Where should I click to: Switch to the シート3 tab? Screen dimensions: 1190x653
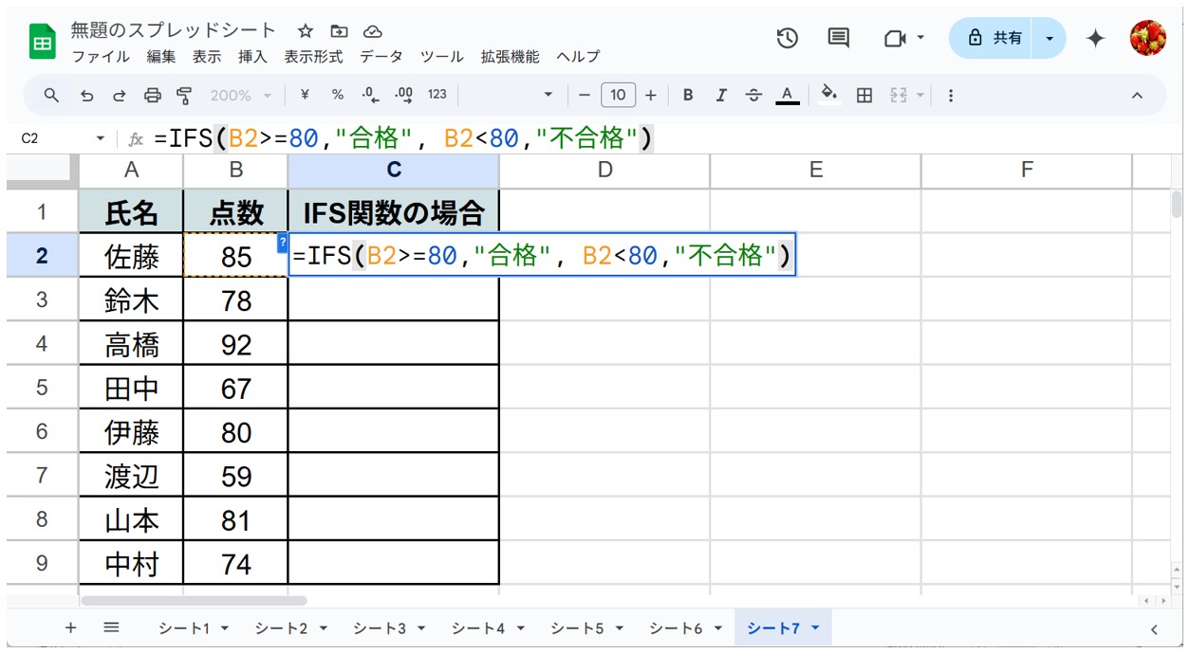click(380, 628)
